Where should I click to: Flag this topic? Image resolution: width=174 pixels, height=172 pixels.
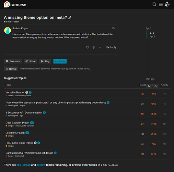(45, 61)
